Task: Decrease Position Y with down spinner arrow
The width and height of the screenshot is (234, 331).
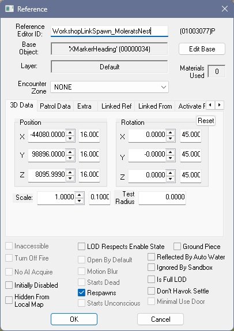Action: [70, 158]
